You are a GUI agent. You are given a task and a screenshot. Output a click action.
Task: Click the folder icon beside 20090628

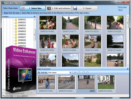[x=16, y=40]
